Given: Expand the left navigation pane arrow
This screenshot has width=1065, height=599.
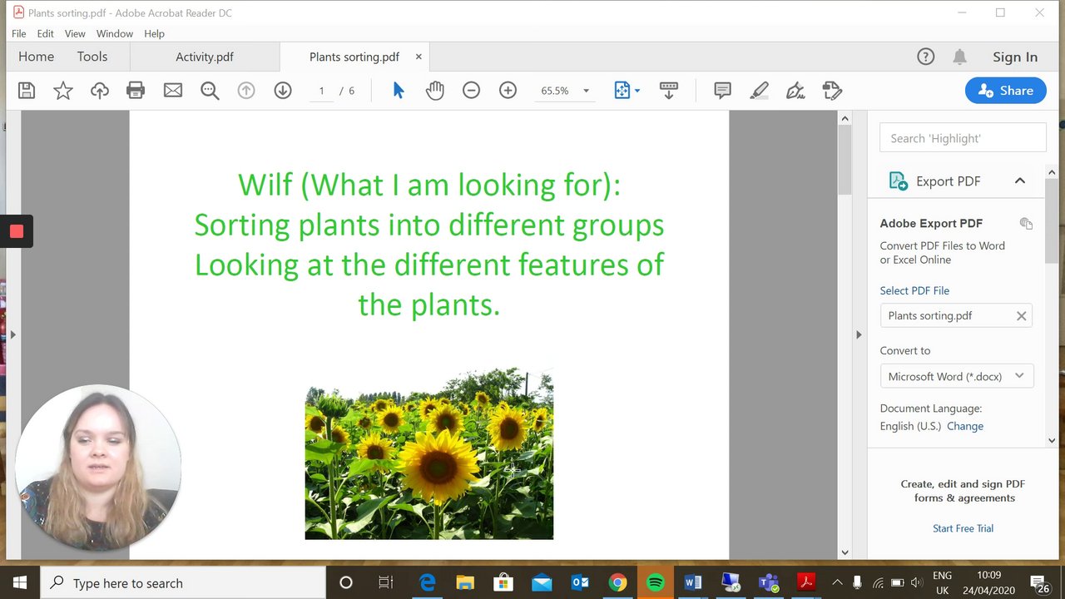Looking at the screenshot, I should point(12,334).
